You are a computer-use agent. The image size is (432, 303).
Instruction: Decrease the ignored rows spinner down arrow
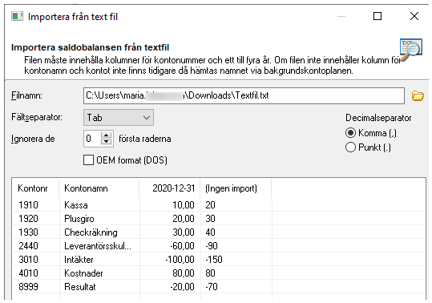tap(107, 142)
